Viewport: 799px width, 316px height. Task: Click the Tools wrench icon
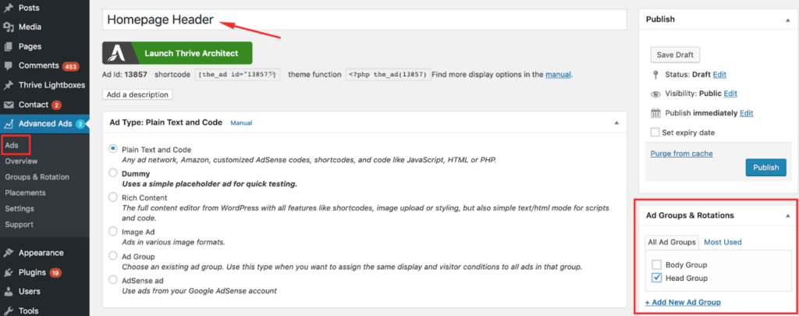pos(8,311)
